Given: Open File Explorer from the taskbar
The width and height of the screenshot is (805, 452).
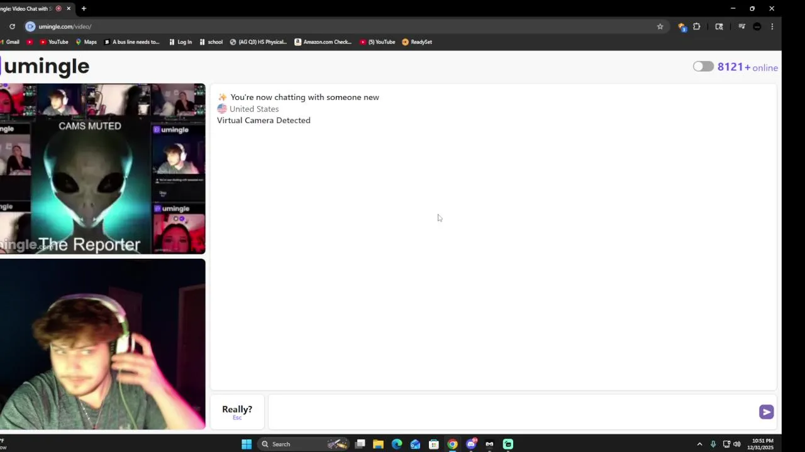Looking at the screenshot, I should 378,444.
